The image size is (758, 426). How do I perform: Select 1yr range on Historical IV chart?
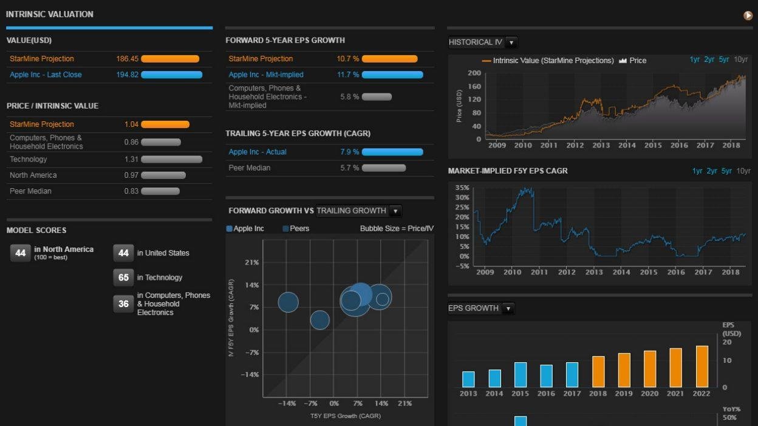point(695,59)
